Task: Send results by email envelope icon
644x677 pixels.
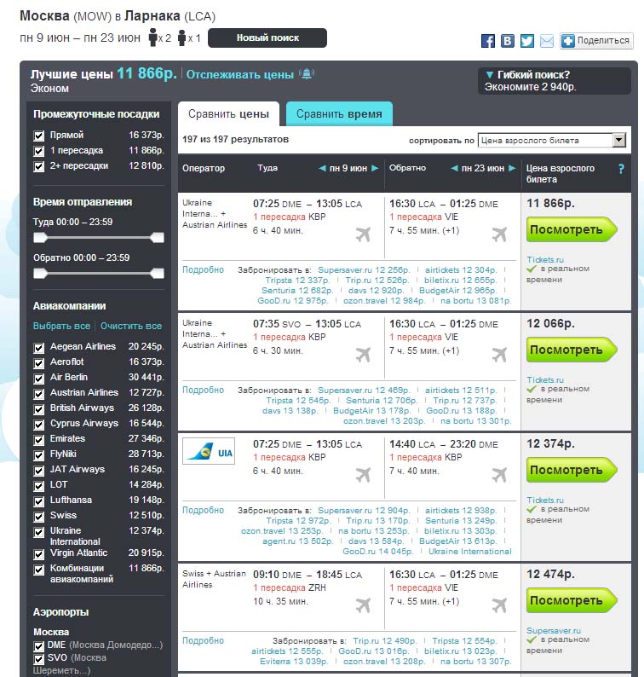Action: tap(547, 41)
